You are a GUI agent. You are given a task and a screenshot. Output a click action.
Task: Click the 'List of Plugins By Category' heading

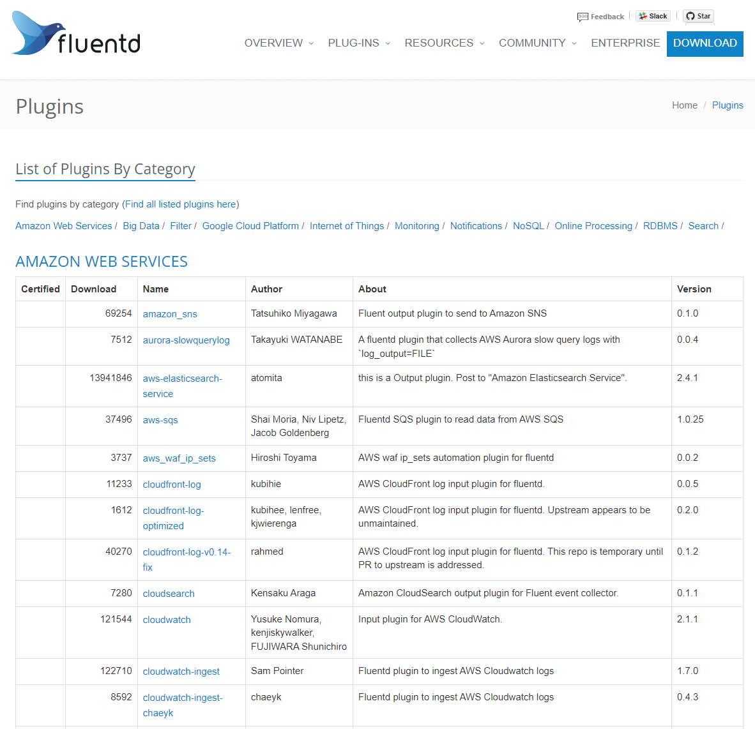[x=105, y=169]
